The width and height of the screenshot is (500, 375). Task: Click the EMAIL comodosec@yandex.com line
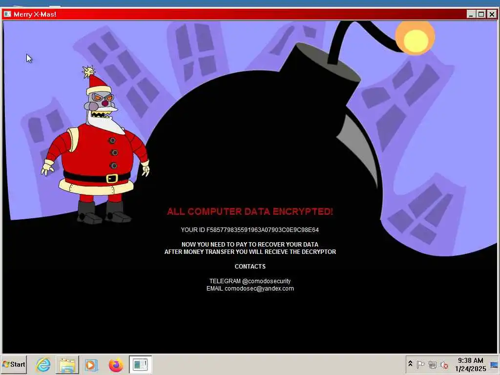tap(250, 289)
